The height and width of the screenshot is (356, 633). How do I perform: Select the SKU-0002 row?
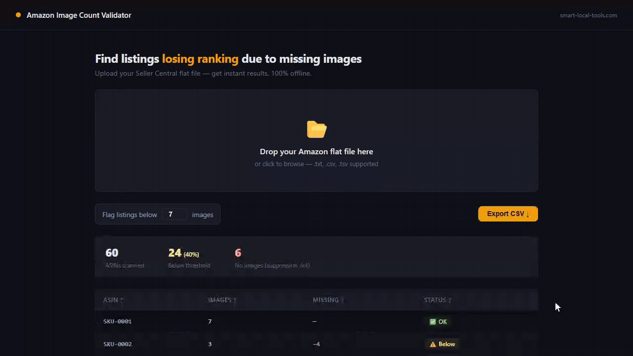click(316, 344)
